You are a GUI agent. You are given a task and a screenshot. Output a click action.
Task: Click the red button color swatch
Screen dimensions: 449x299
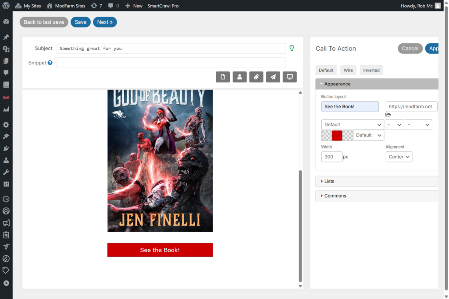[337, 135]
